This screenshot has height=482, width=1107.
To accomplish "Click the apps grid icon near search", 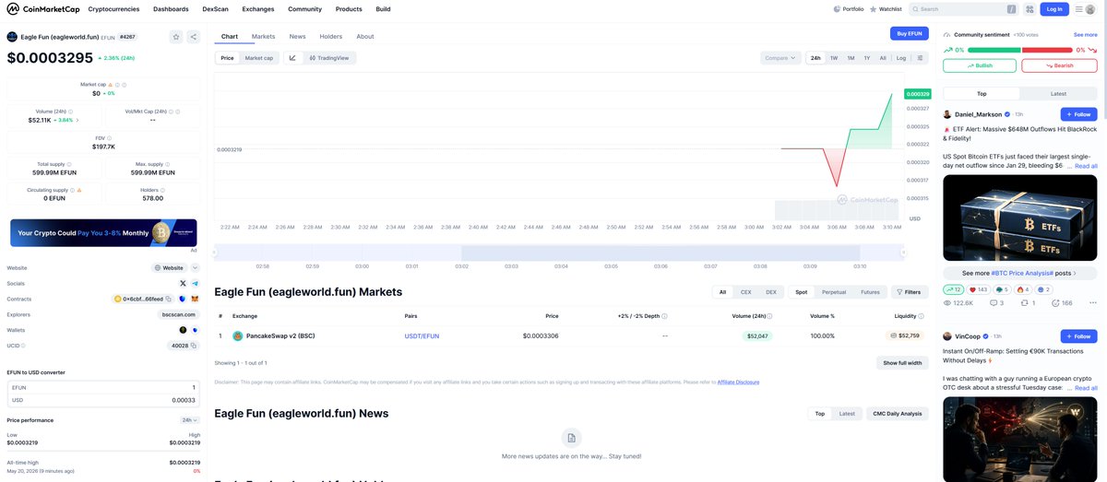I will click(1030, 9).
